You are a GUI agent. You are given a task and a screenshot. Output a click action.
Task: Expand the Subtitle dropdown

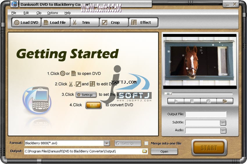point(223,122)
